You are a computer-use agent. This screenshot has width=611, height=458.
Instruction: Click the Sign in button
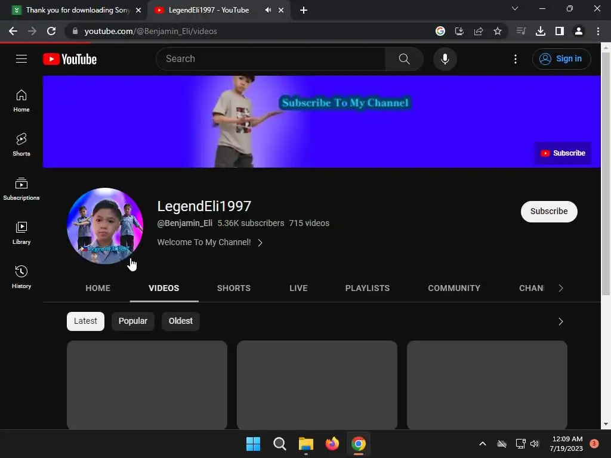point(561,59)
